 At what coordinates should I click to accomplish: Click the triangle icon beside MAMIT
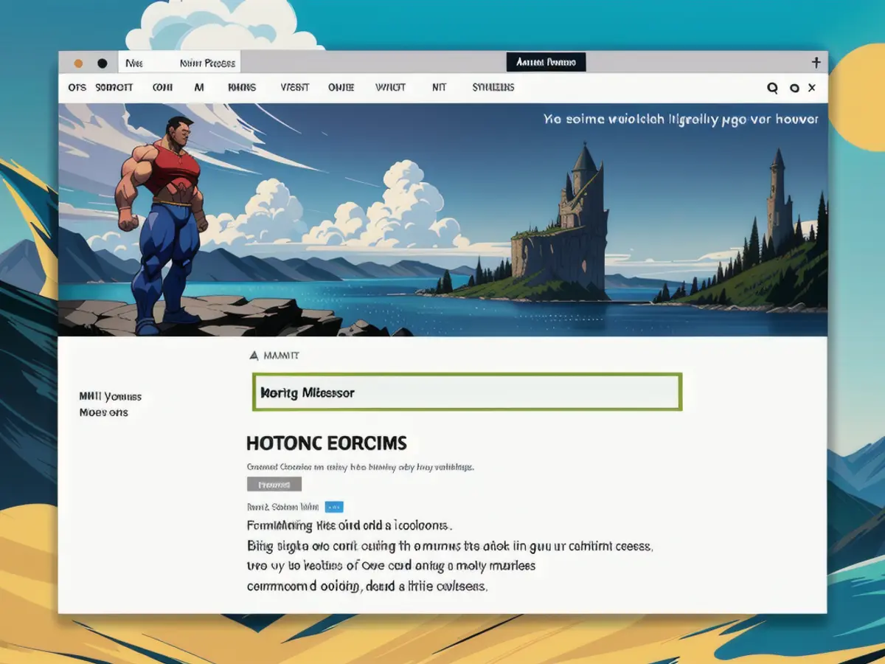pos(254,356)
